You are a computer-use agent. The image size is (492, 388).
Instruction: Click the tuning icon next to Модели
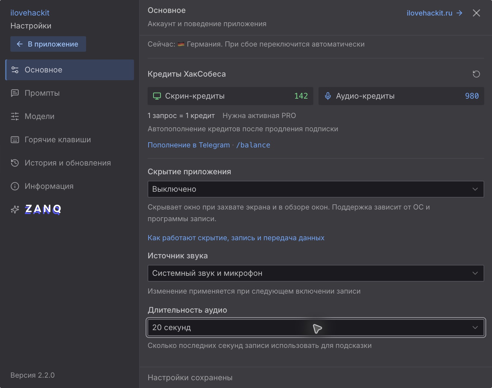[15, 116]
